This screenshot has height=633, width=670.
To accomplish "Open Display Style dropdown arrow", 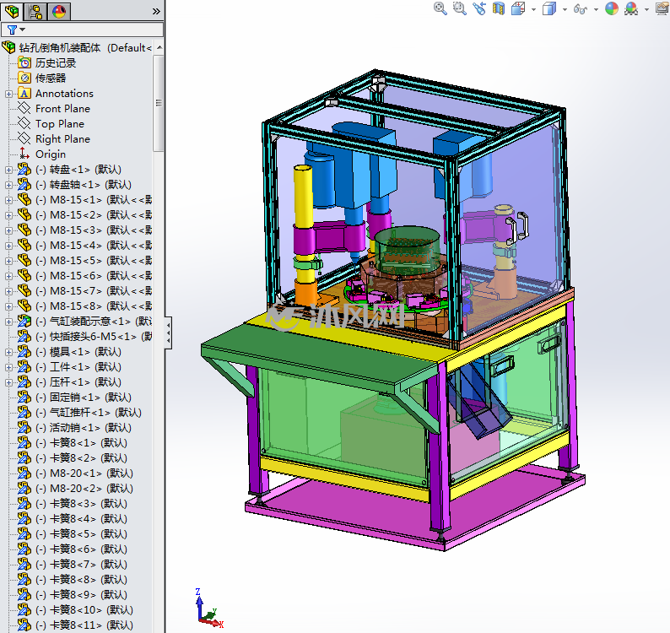I will point(565,9).
